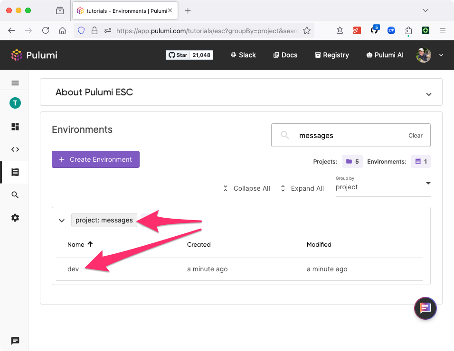
Task: Toggle the hamburger sidebar menu
Action: (x=15, y=83)
